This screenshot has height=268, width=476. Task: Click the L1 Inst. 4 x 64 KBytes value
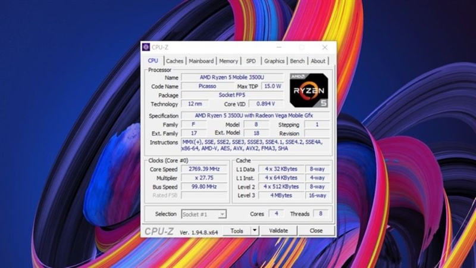[281, 177]
